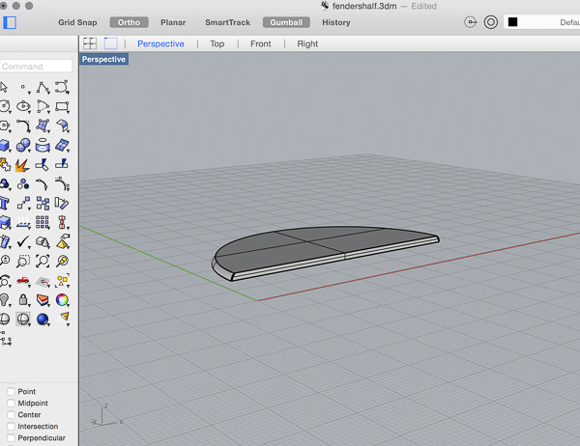Toggle the left sidebar panel icon
The width and height of the screenshot is (580, 446).
coord(10,22)
